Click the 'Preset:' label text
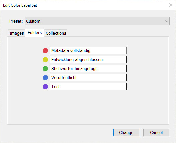Image resolution: width=176 pixels, height=143 pixels. (x=16, y=21)
